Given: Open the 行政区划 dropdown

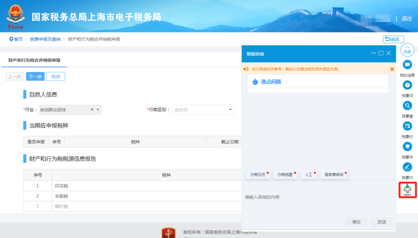Looking at the screenshot, I should (x=202, y=110).
